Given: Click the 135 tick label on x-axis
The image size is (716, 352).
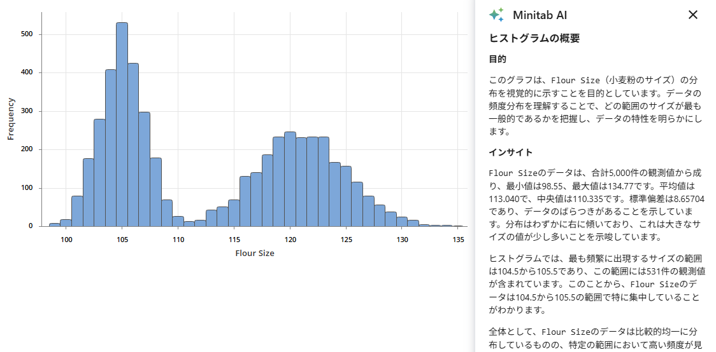Looking at the screenshot, I should click(x=458, y=240).
